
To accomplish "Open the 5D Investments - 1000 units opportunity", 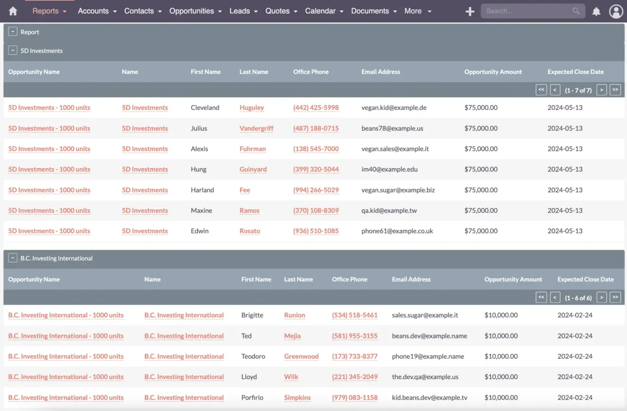I will coord(49,108).
